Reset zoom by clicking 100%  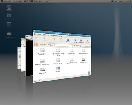[77, 46]
